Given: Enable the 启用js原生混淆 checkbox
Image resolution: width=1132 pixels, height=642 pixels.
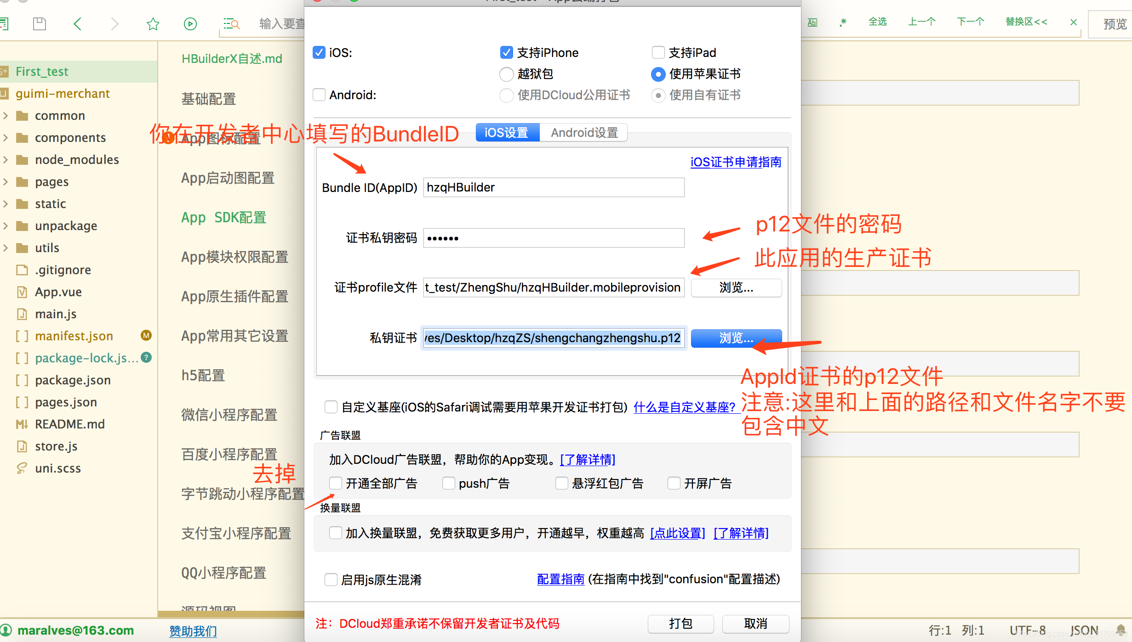Looking at the screenshot, I should pos(331,580).
